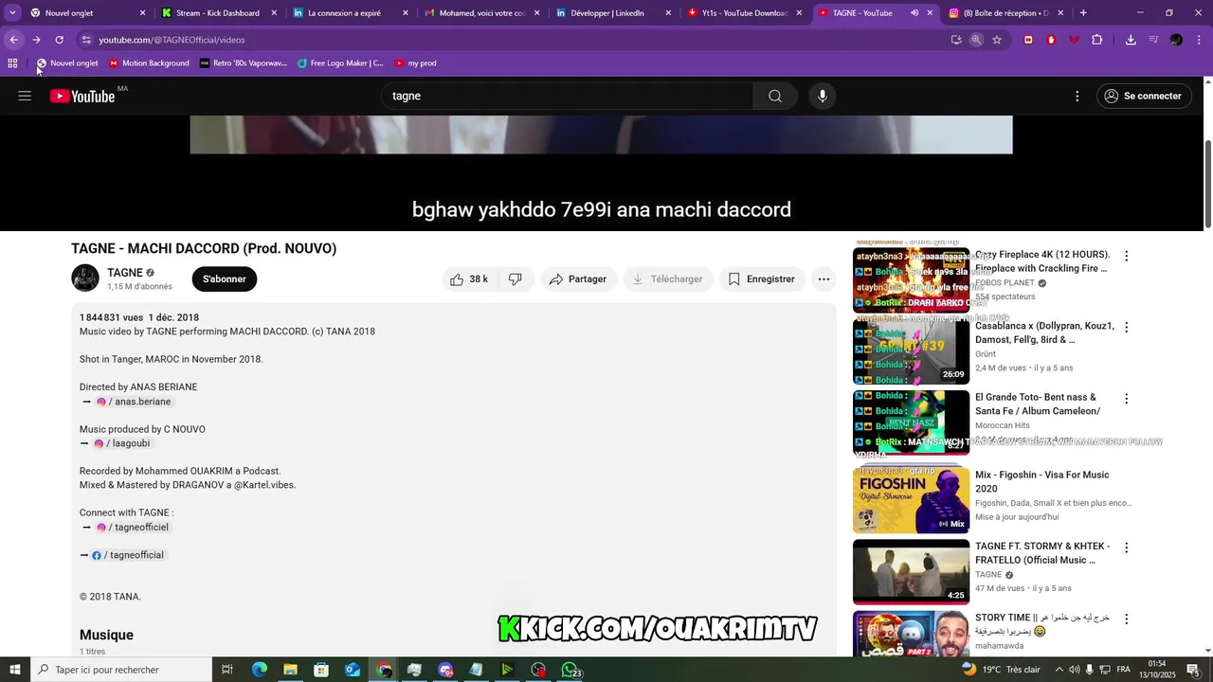Open the Windows Start menu

[x=14, y=670]
